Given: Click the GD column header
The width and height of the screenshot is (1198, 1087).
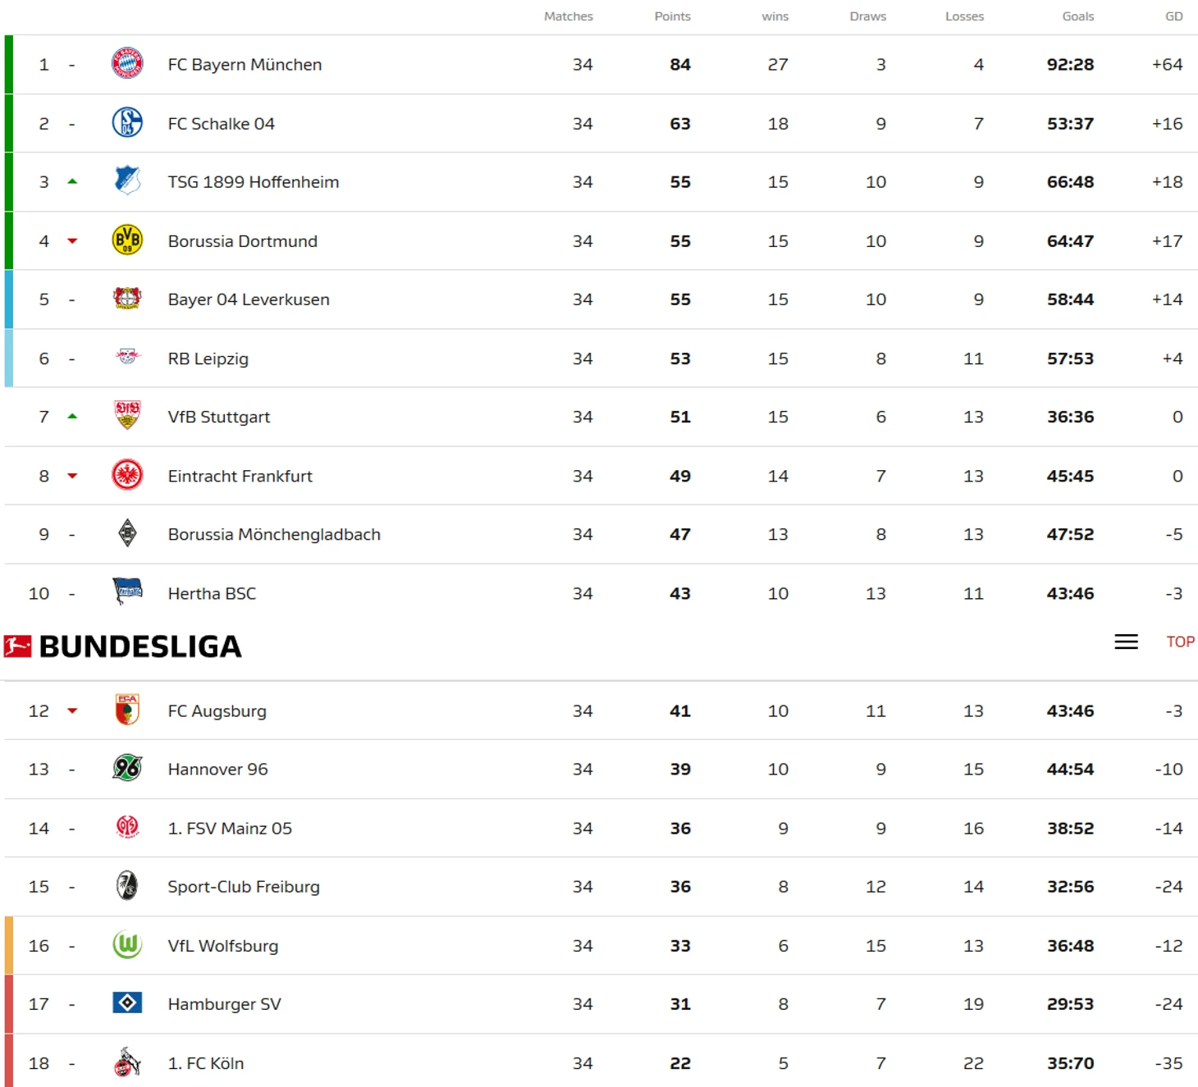Looking at the screenshot, I should tap(1174, 16).
